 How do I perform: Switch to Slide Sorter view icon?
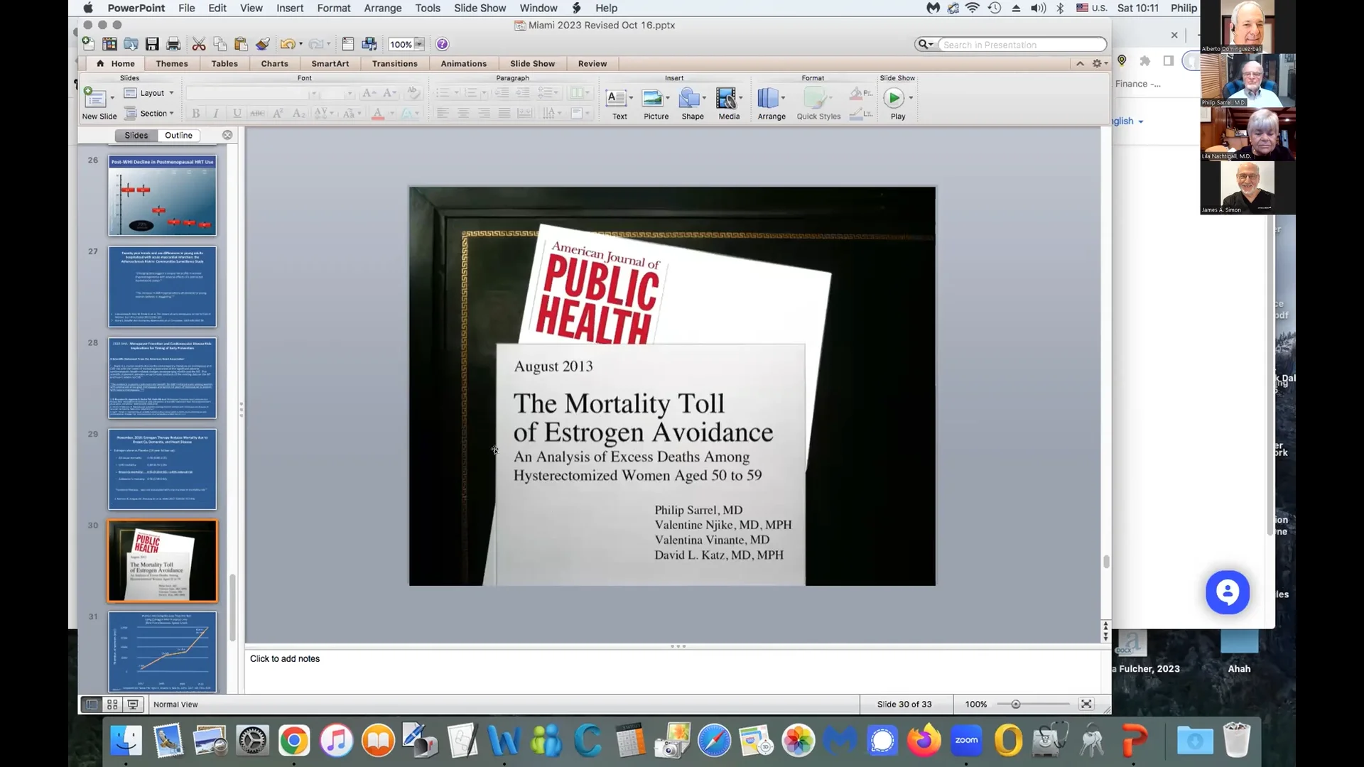112,705
